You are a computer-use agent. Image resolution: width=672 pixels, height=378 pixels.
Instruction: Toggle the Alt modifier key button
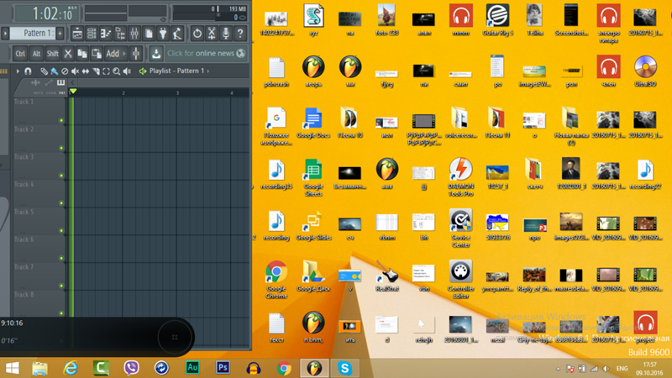(x=36, y=54)
